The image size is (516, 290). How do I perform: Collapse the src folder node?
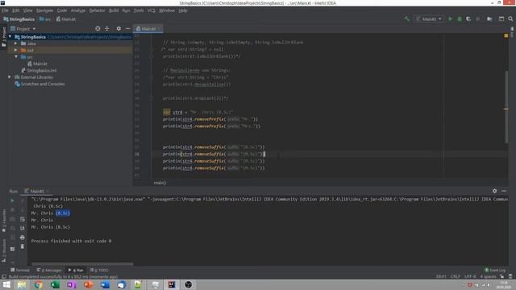coord(16,57)
